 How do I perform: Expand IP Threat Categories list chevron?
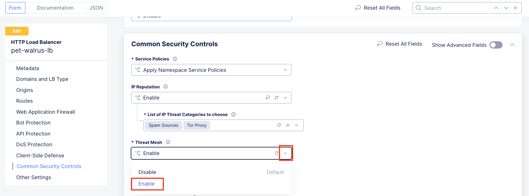pos(297,125)
